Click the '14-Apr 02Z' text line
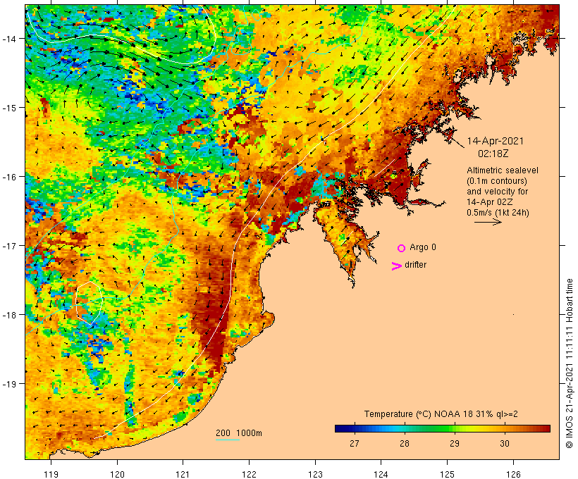 [x=489, y=202]
